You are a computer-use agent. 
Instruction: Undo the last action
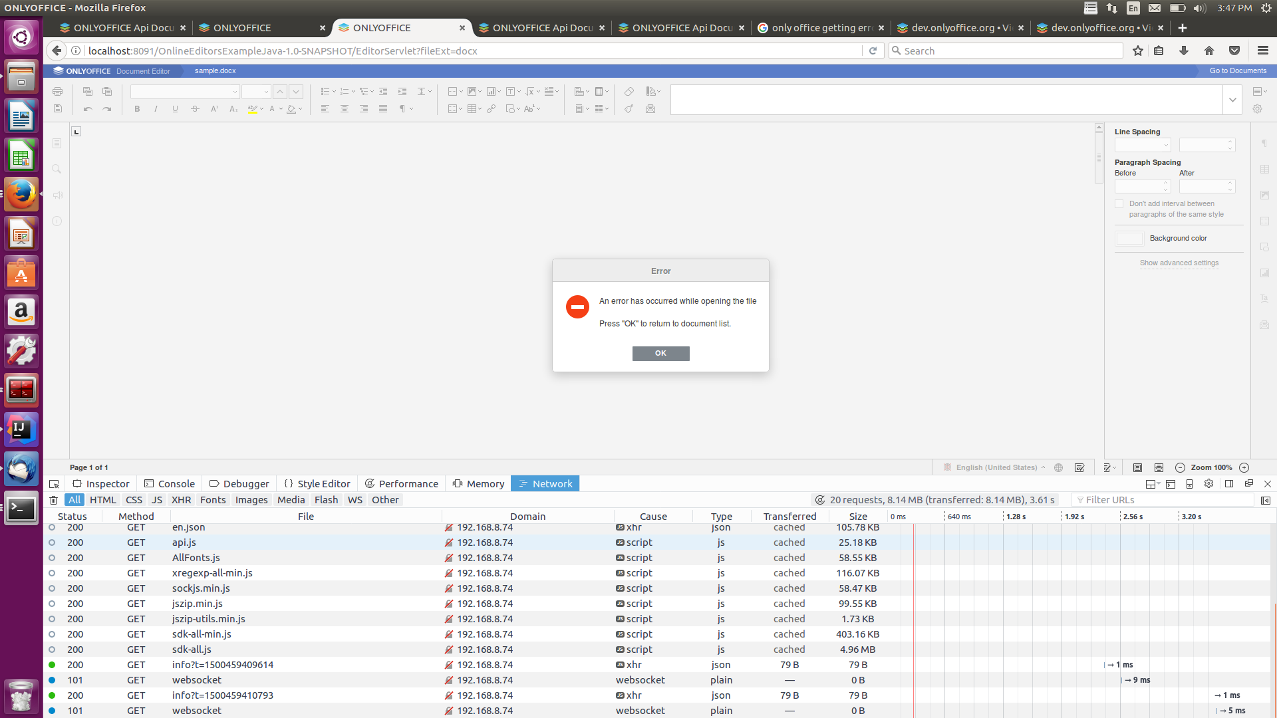point(86,108)
